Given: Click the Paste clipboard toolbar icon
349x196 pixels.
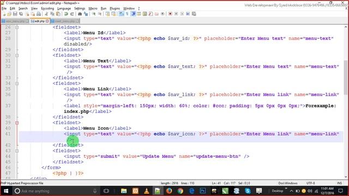Looking at the screenshot, I should pyautogui.click(x=58, y=14).
